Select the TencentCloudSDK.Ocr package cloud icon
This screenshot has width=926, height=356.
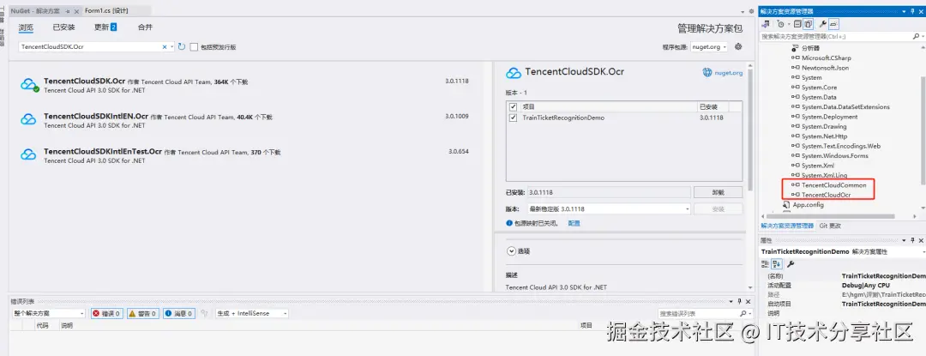tap(29, 84)
